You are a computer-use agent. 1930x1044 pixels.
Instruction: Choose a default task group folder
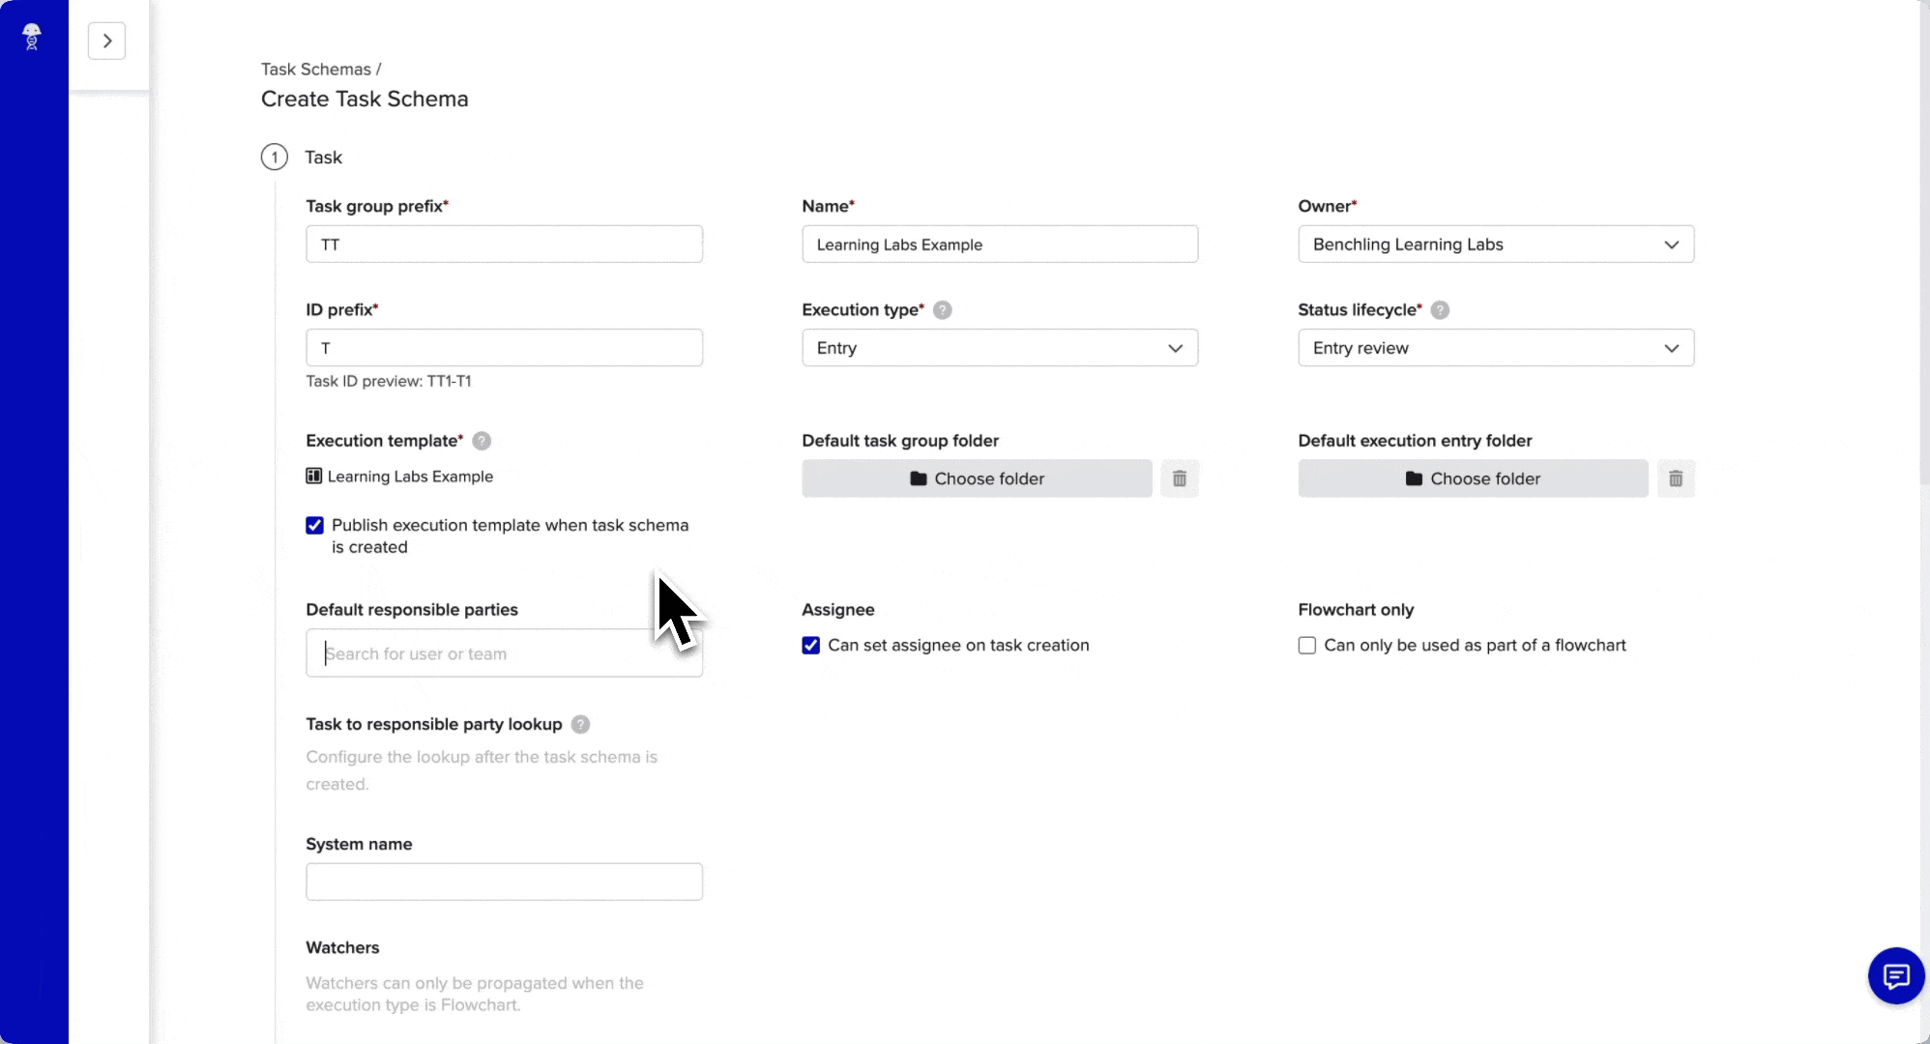pos(977,478)
